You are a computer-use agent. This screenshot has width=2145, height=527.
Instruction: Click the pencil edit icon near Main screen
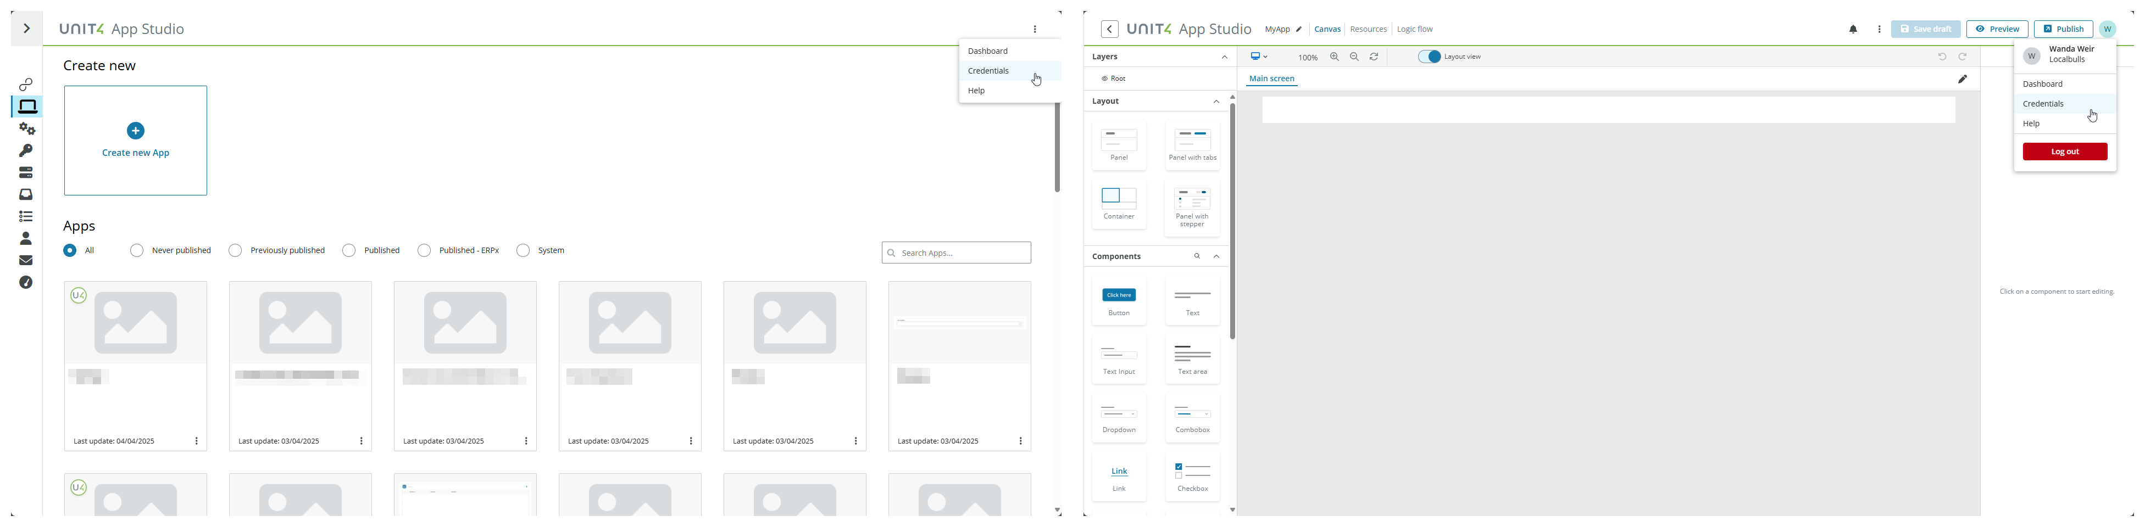(x=1963, y=79)
